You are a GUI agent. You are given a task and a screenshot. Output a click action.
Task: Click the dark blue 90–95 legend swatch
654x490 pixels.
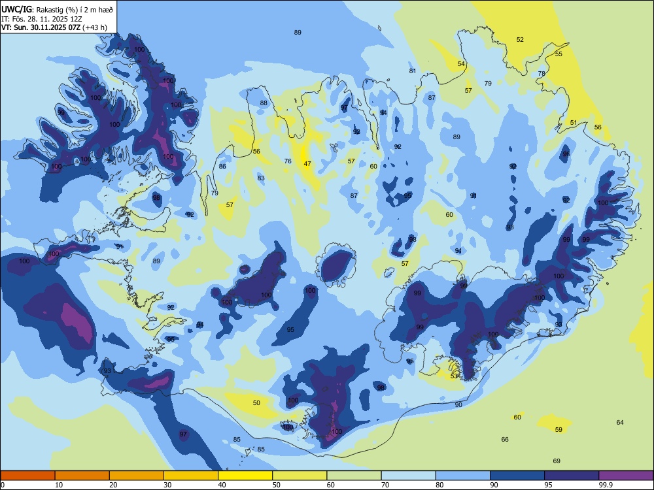pos(517,476)
